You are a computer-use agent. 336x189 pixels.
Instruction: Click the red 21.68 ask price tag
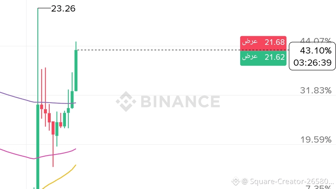263,42
